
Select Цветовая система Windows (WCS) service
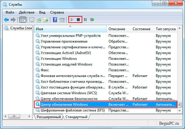(106, 93)
